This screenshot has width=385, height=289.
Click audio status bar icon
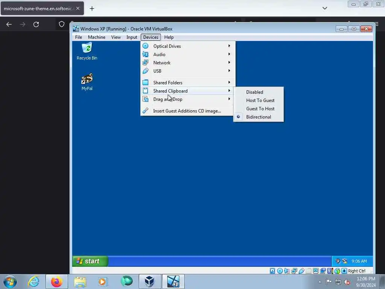click(x=287, y=271)
